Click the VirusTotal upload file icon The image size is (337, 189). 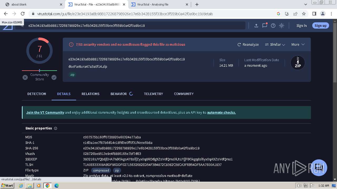tap(256, 25)
